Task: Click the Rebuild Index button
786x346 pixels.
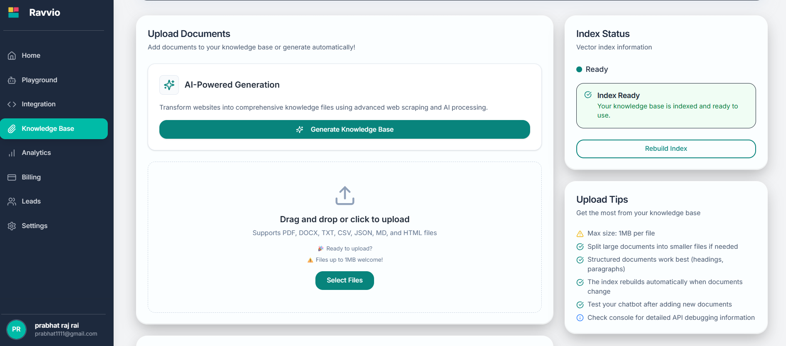Action: pyautogui.click(x=666, y=148)
